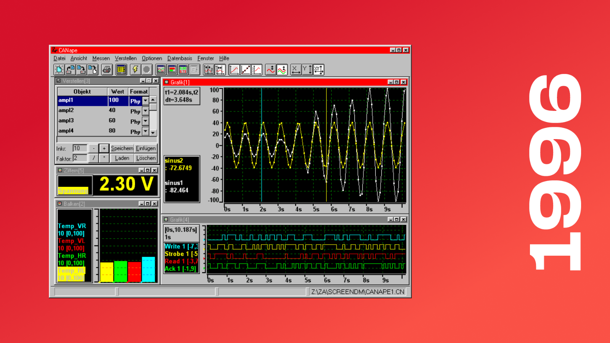Image resolution: width=610 pixels, height=343 pixels.
Task: Expand the Format dropdown for ampl3
Action: point(146,121)
